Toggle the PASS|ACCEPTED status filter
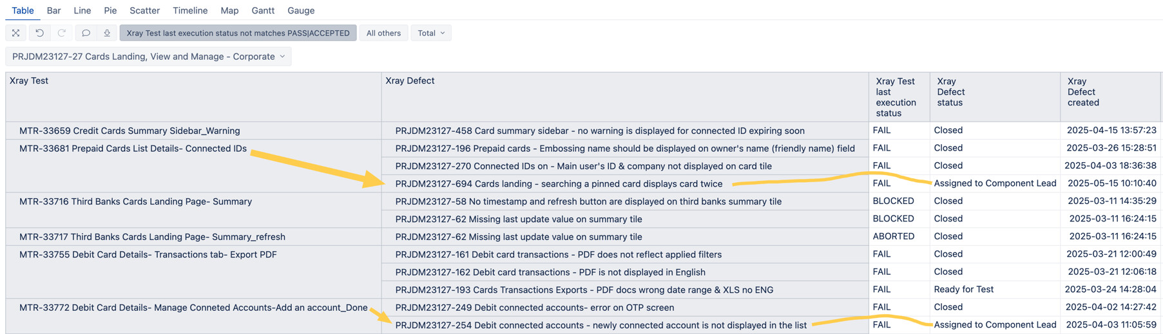The width and height of the screenshot is (1163, 334). [238, 33]
